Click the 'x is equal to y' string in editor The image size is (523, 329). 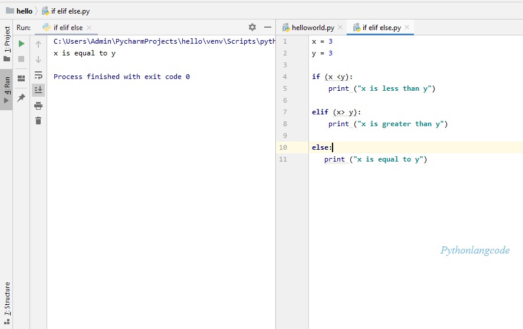tap(388, 159)
